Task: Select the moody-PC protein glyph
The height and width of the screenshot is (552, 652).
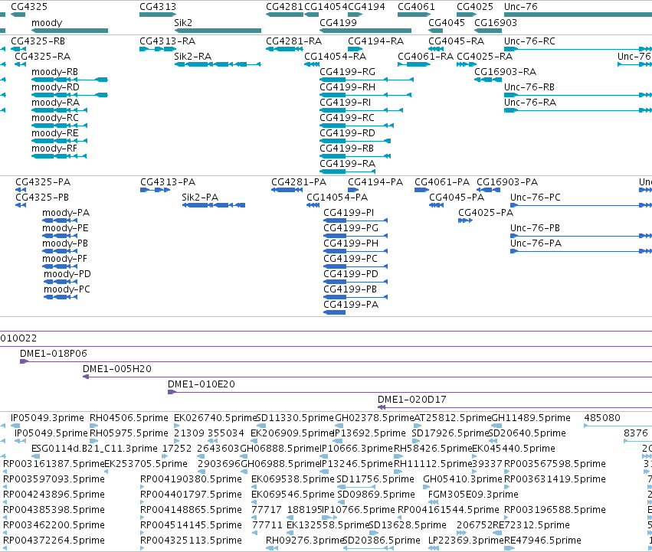Action: click(61, 297)
